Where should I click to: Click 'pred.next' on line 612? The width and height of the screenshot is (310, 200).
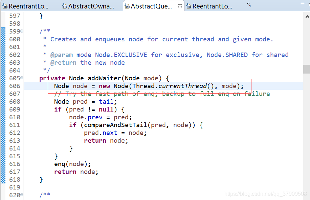click(x=101, y=133)
